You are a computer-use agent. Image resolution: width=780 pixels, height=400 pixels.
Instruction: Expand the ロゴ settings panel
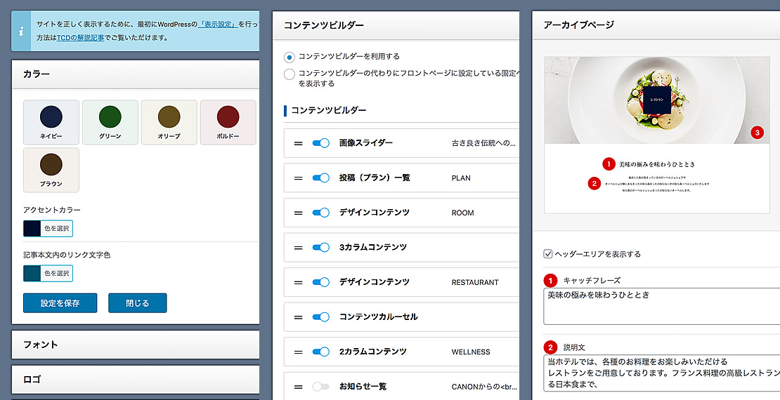click(136, 379)
